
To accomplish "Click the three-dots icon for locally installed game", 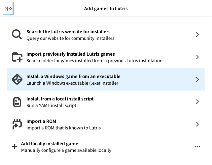I will [x=197, y=147].
